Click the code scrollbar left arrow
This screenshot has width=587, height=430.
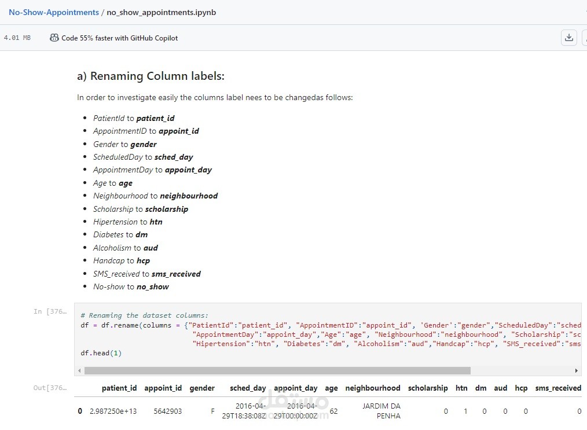coord(79,370)
